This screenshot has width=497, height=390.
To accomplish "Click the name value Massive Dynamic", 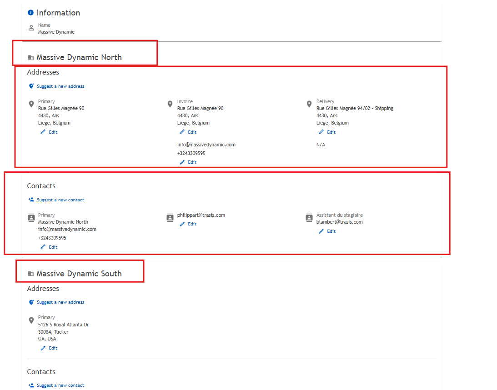I will 56,32.
